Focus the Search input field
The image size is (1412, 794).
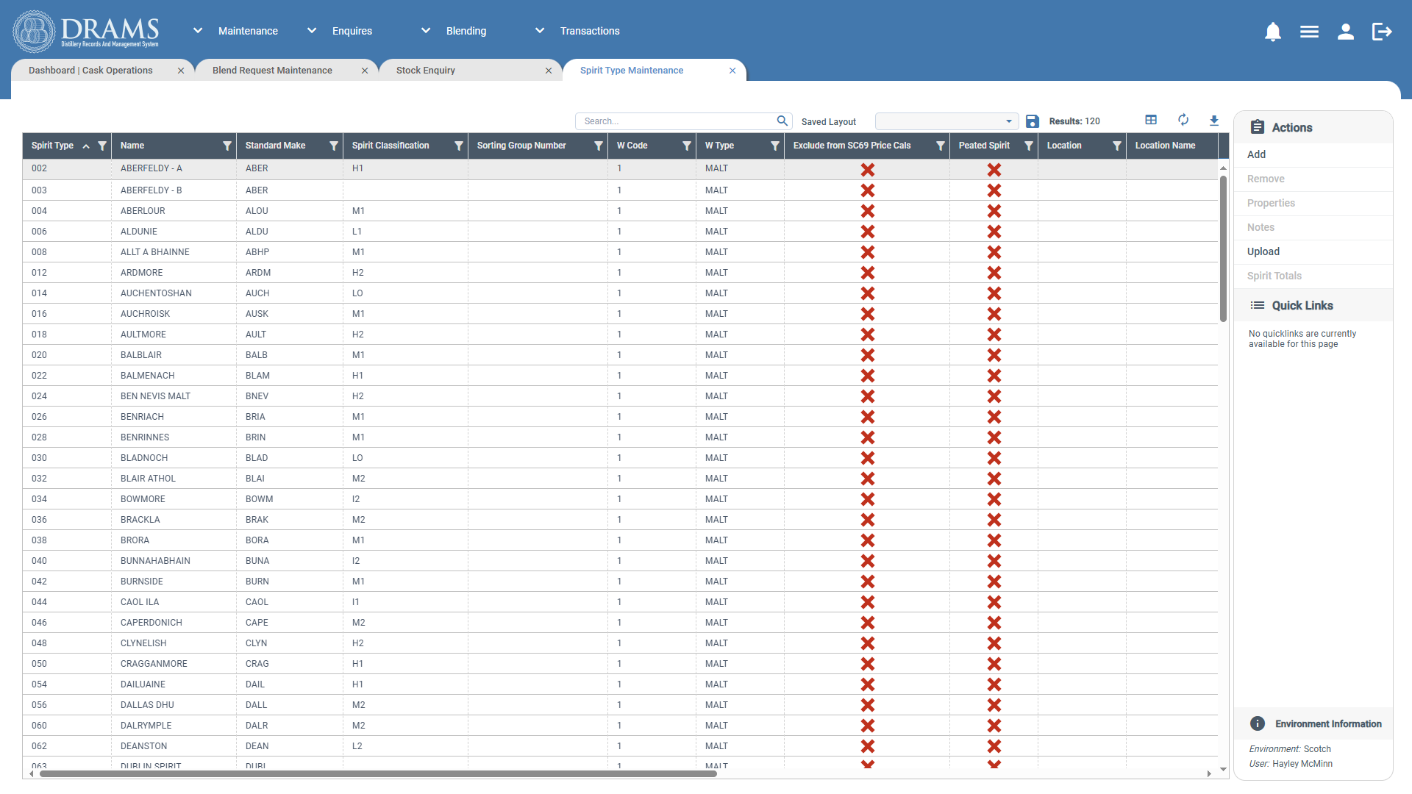point(677,121)
